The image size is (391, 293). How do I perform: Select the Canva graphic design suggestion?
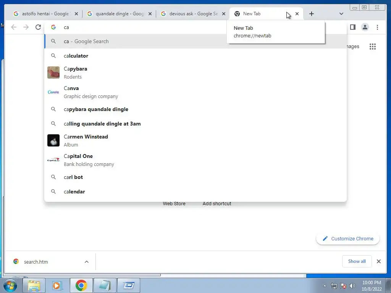point(195,92)
